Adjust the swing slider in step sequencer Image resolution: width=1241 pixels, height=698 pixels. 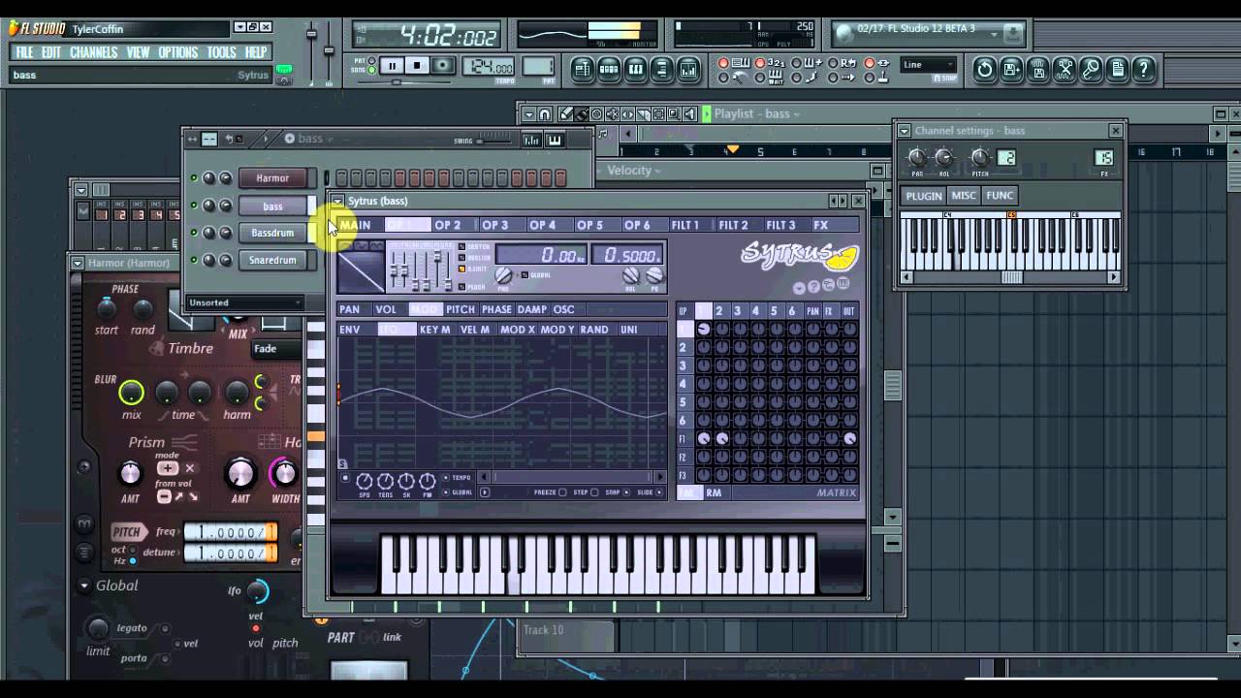coord(493,140)
